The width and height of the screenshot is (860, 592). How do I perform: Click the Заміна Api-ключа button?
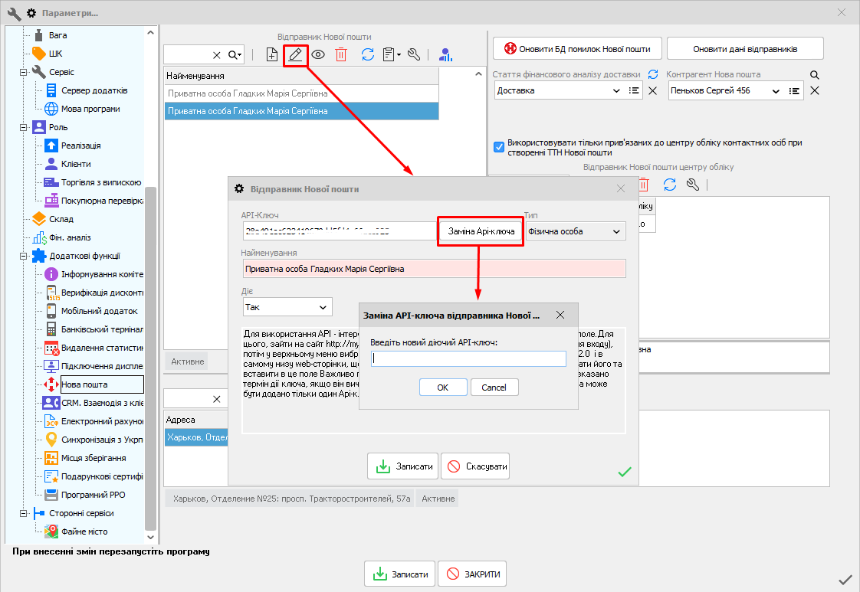481,231
